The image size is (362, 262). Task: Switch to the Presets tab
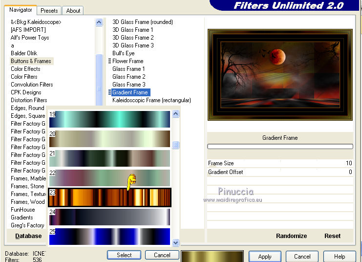(49, 10)
